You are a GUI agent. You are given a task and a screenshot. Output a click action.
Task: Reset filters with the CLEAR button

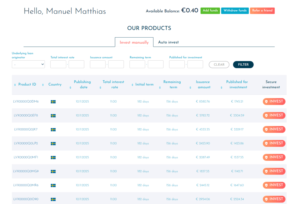tap(219, 65)
